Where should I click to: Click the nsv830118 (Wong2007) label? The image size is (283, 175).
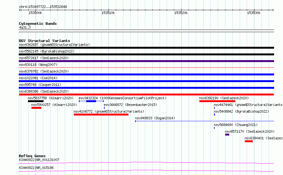[x=38, y=65]
